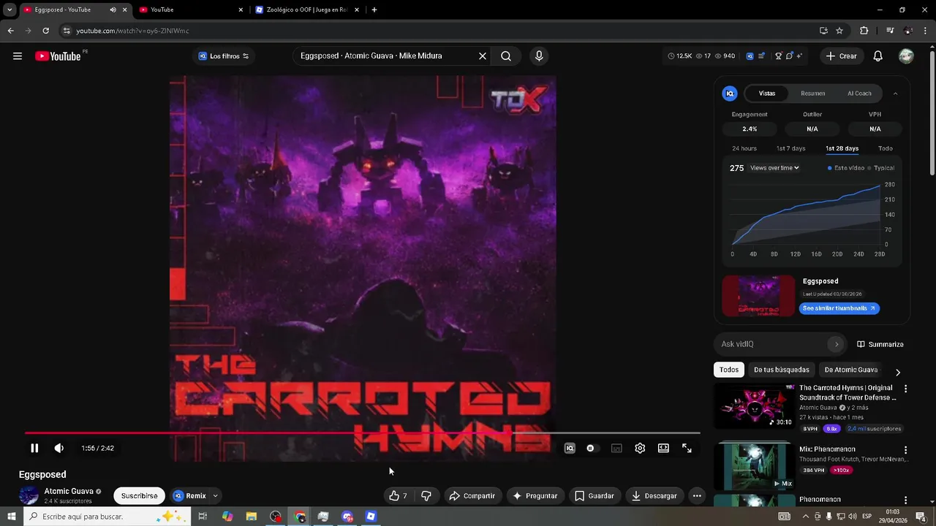Screen dimensions: 936x526
Task: Select the Vistas tab
Action: [x=767, y=94]
